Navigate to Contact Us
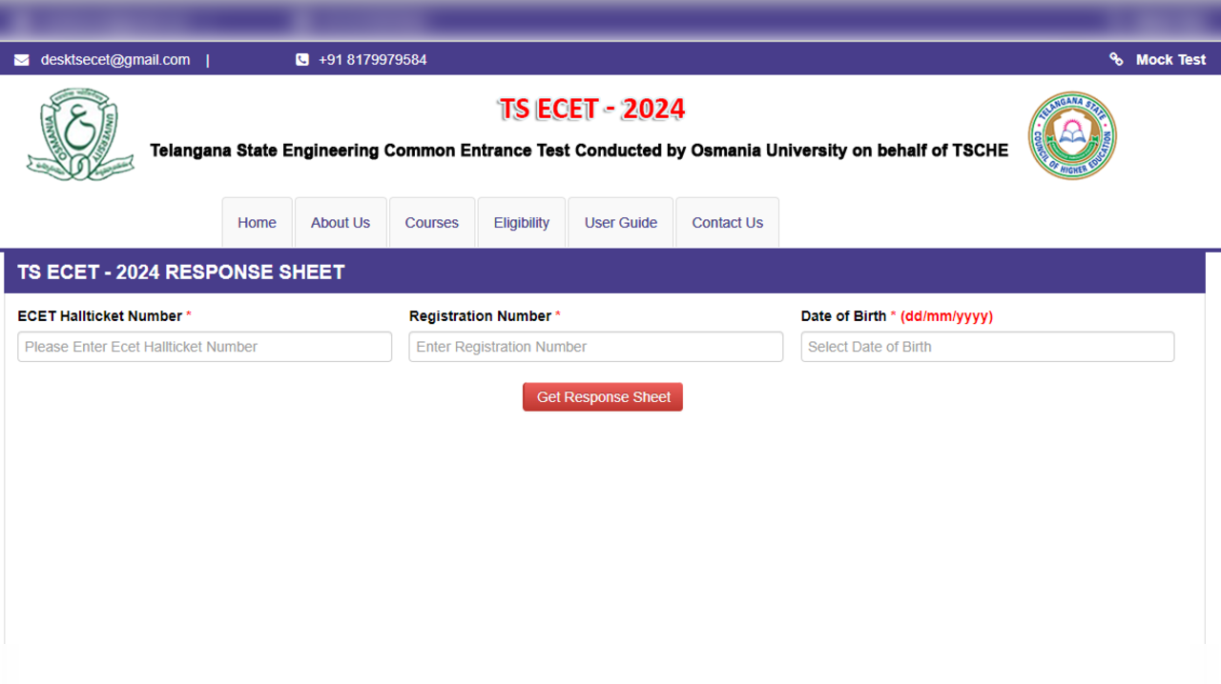This screenshot has height=684, width=1221. [727, 222]
